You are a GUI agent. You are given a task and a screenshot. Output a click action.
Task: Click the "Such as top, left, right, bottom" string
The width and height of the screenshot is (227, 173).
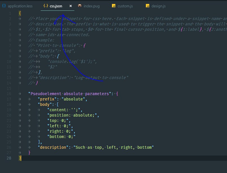114,147
